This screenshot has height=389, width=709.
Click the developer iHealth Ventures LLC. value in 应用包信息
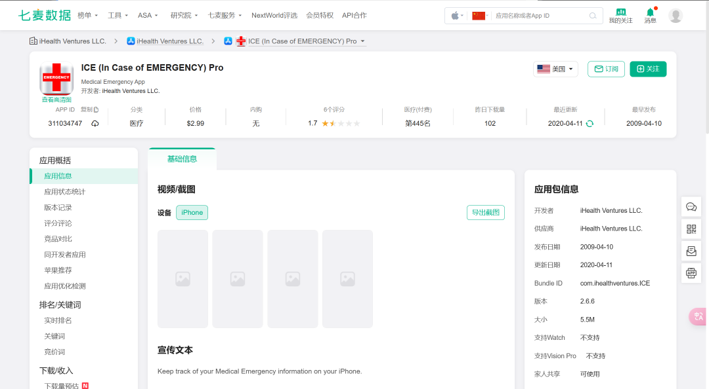(611, 211)
